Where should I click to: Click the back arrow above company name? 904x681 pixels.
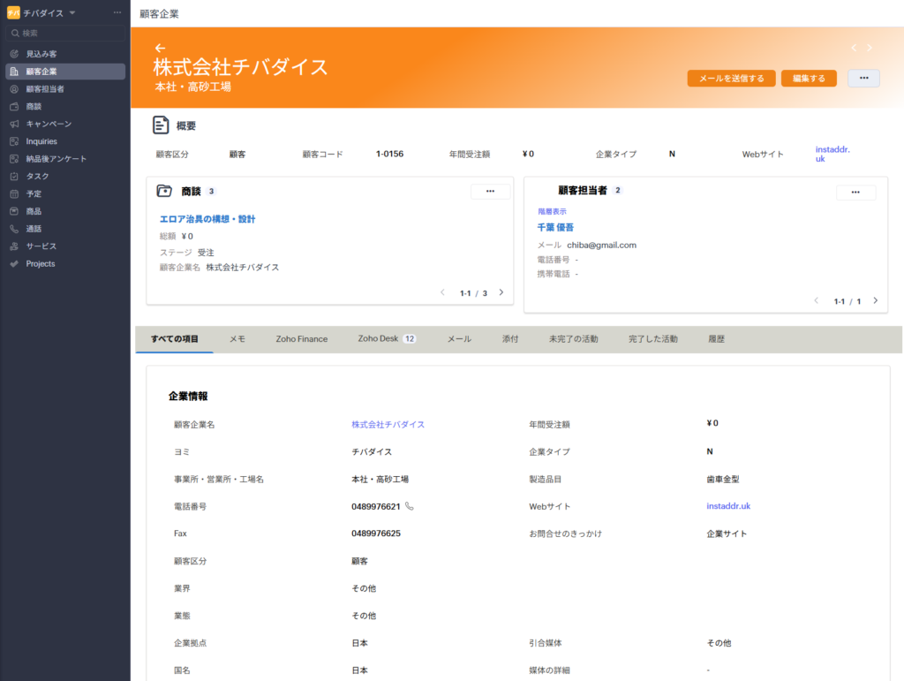pos(161,49)
